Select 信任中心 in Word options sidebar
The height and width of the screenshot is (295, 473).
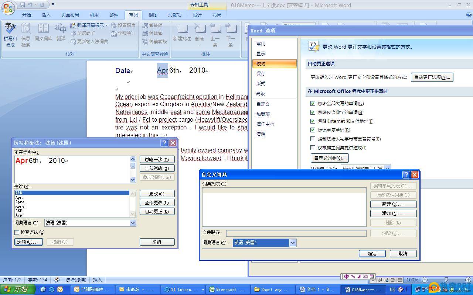click(274, 124)
